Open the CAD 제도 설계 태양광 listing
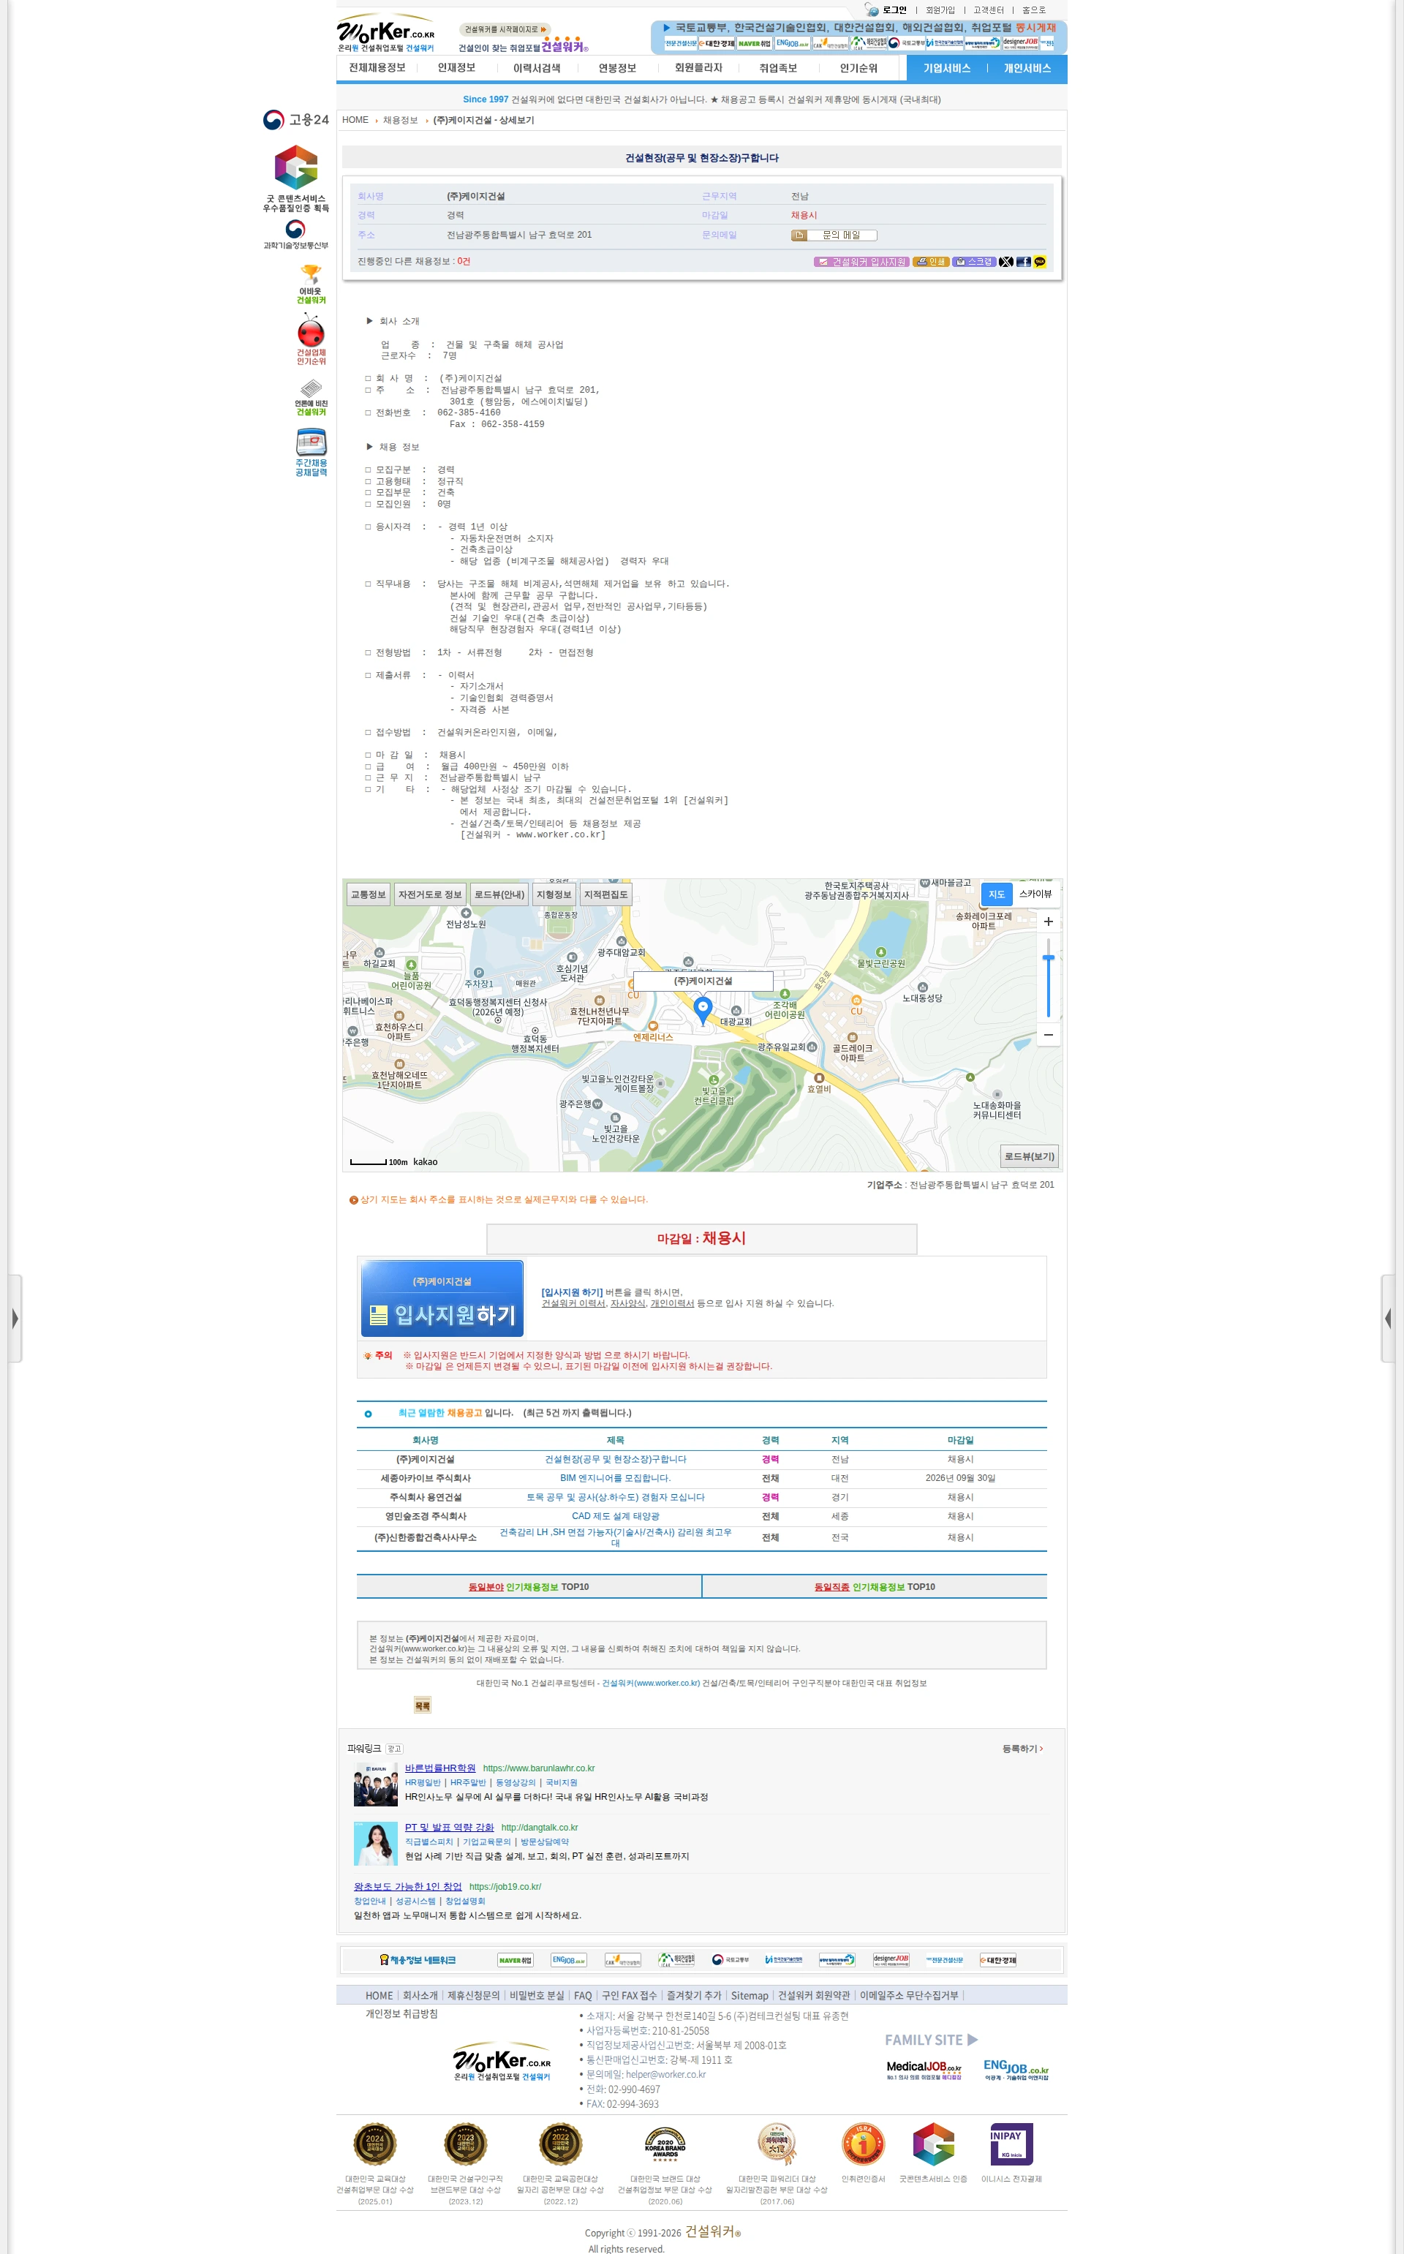The image size is (1404, 2254). [616, 1517]
